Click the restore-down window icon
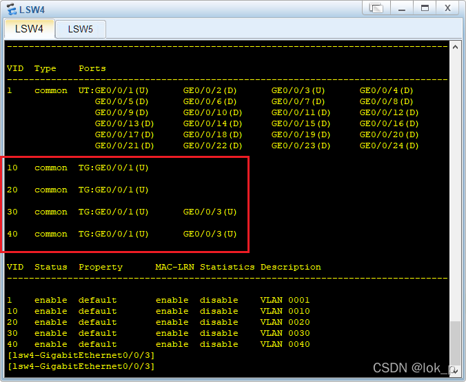Image resolution: width=466 pixels, height=382 pixels. (x=376, y=8)
